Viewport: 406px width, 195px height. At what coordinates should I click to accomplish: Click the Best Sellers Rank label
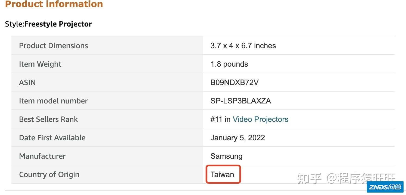(x=48, y=119)
